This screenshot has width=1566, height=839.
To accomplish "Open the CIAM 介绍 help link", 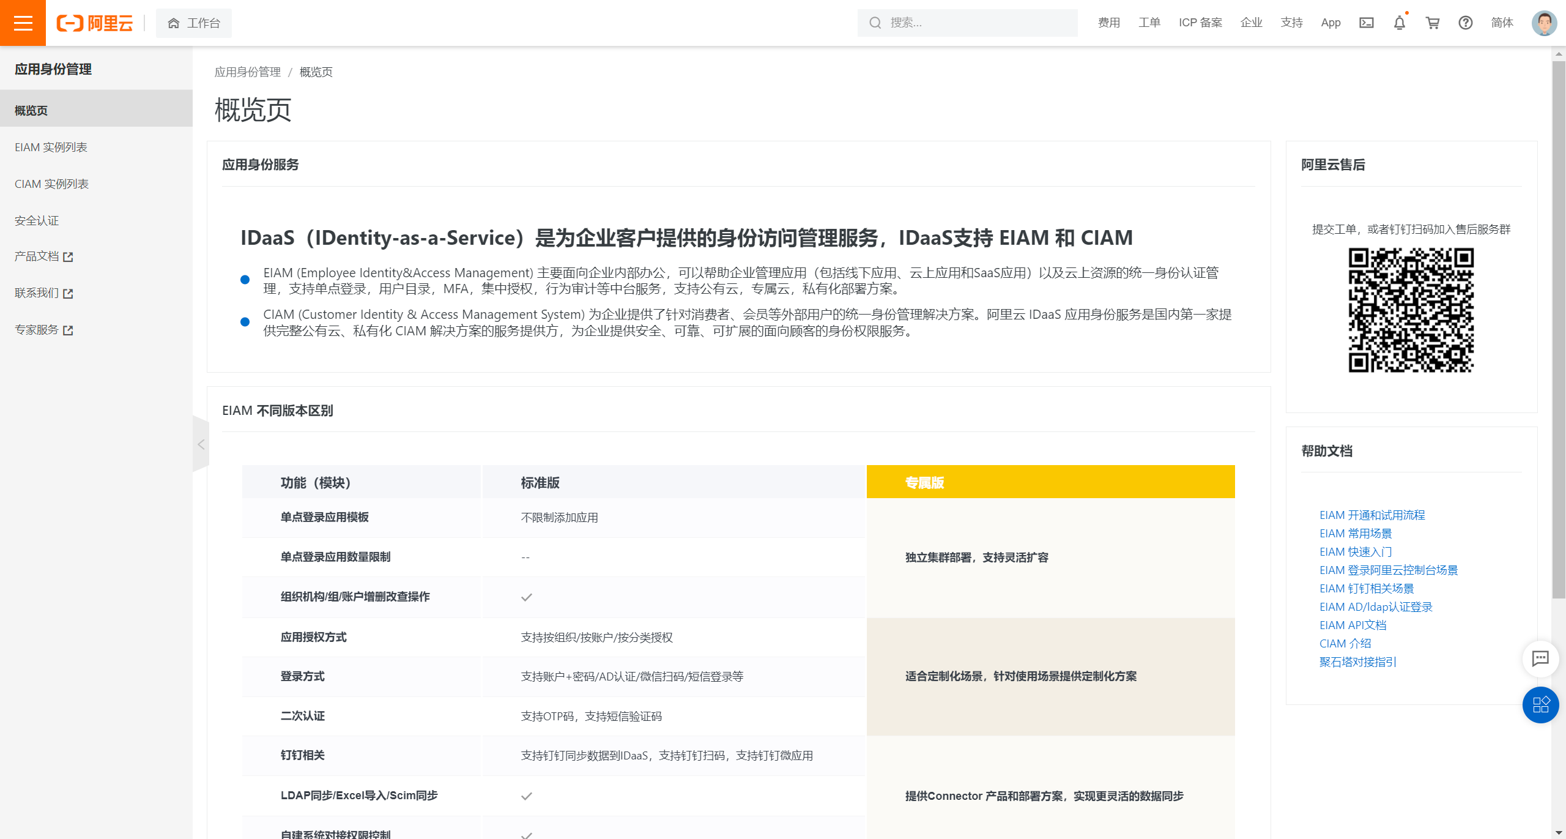I will 1345,643.
